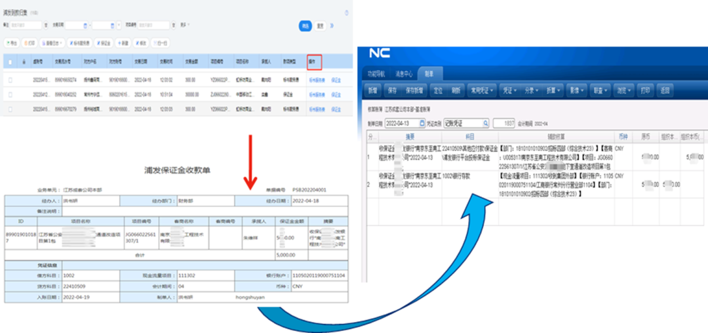Switch to the 消息中心 tab

403,73
